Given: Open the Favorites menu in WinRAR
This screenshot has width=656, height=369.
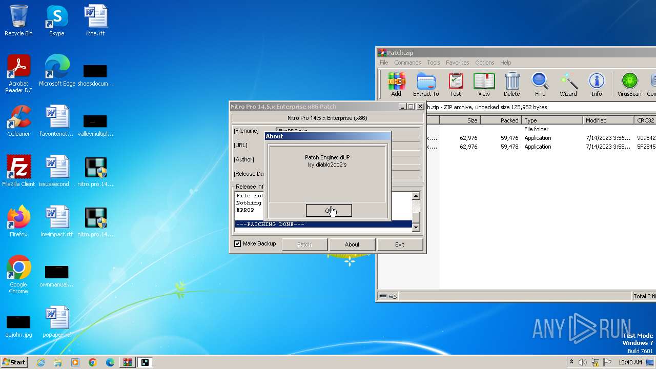Looking at the screenshot, I should (457, 63).
